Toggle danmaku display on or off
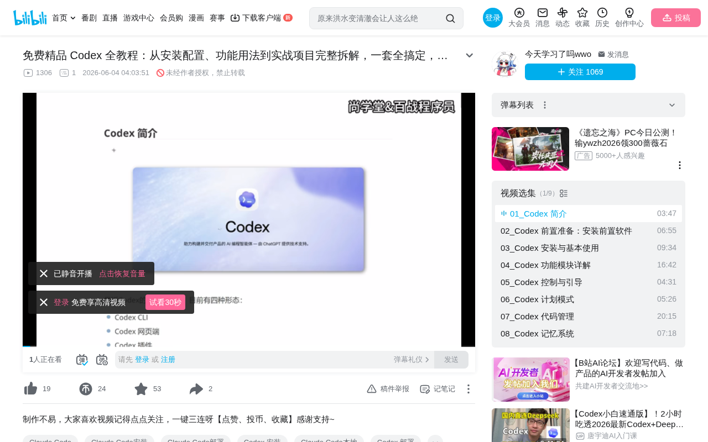708x442 pixels. (x=82, y=360)
